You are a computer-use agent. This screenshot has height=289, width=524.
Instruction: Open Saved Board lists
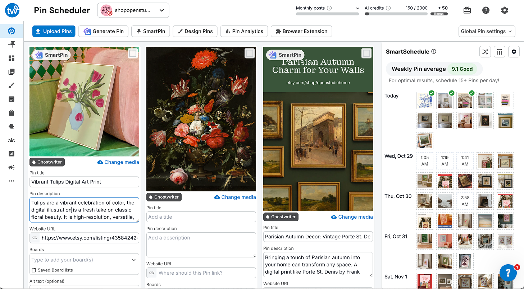(x=52, y=270)
